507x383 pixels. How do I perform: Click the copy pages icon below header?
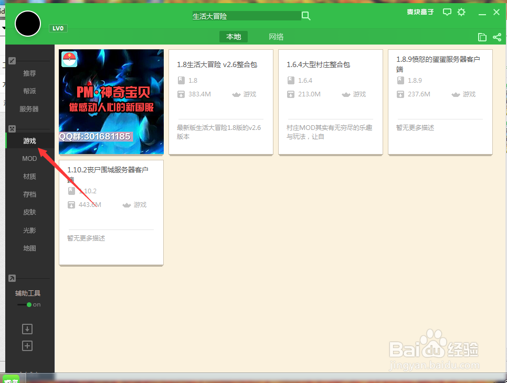pos(482,37)
